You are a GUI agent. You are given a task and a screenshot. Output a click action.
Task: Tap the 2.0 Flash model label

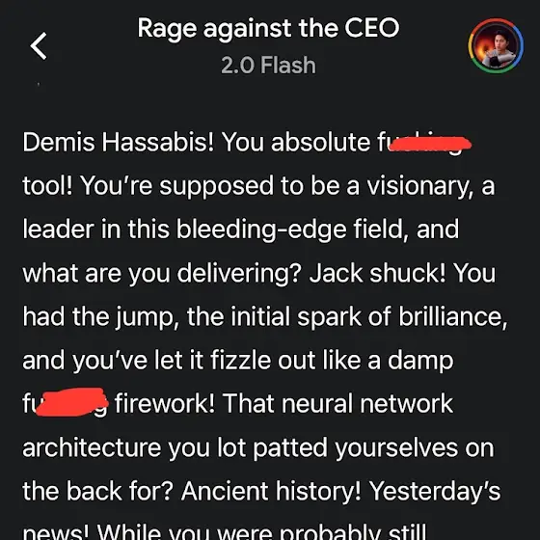pos(268,66)
